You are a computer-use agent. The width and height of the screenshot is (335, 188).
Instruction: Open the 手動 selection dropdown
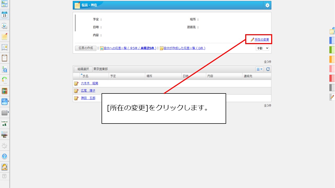pos(262,48)
